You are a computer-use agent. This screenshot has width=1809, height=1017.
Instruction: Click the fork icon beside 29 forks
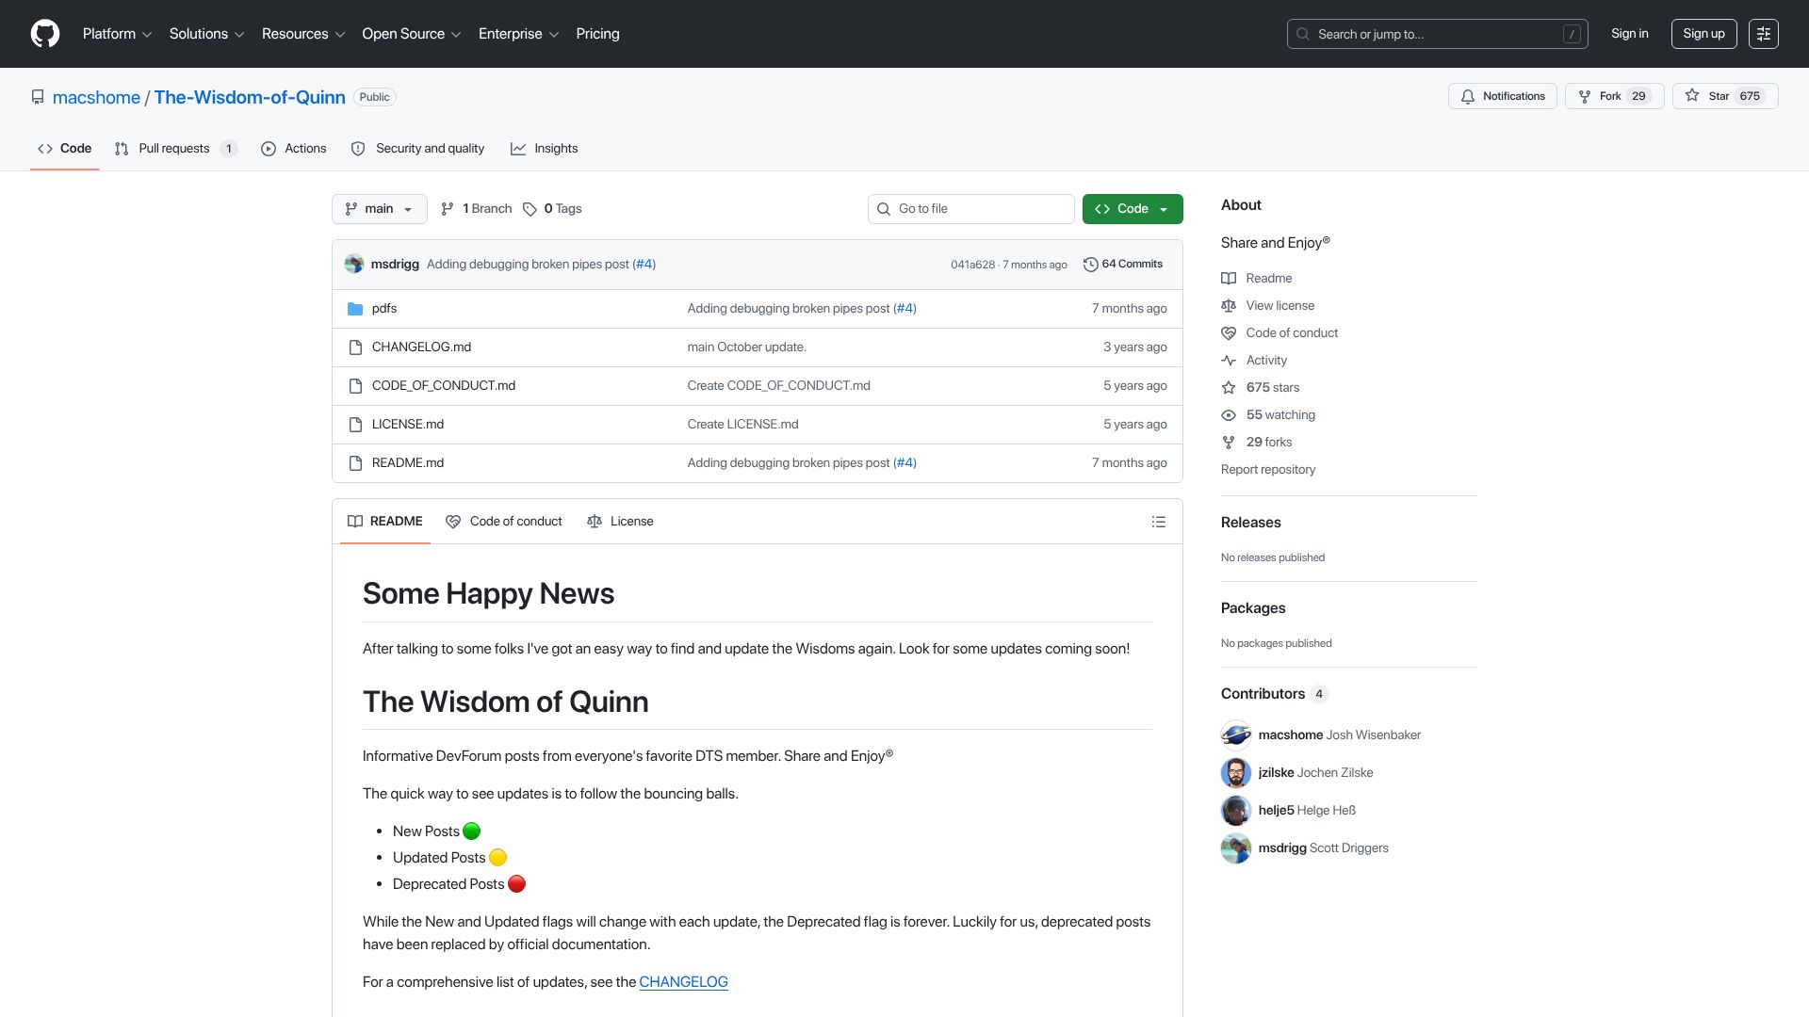coord(1229,443)
